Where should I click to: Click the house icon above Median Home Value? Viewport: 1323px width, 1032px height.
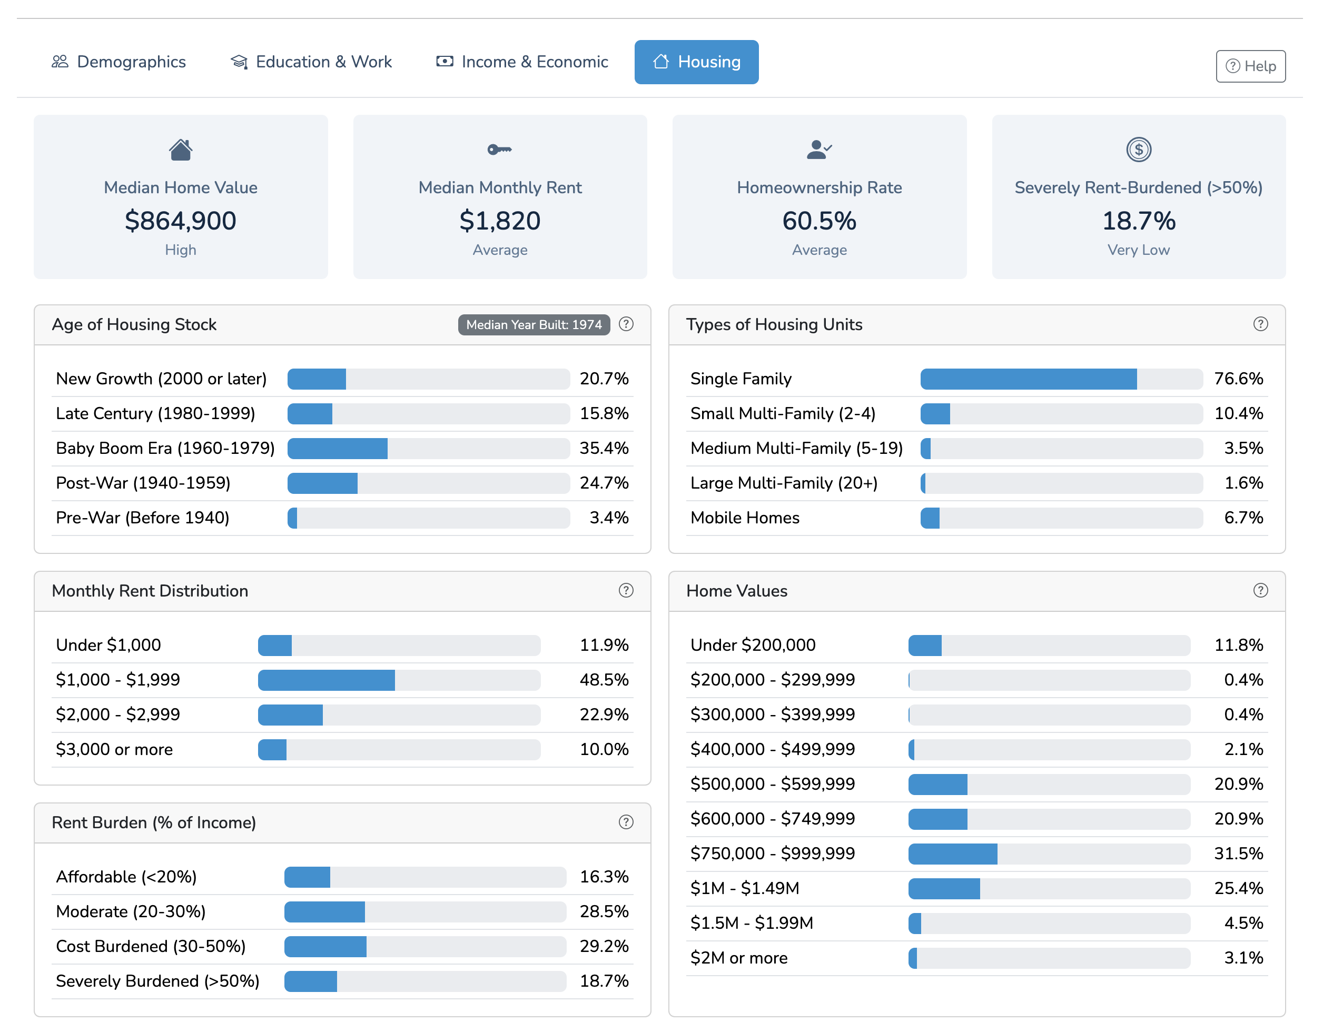(x=181, y=150)
